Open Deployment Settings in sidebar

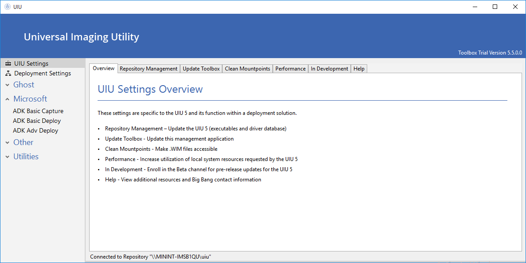43,73
